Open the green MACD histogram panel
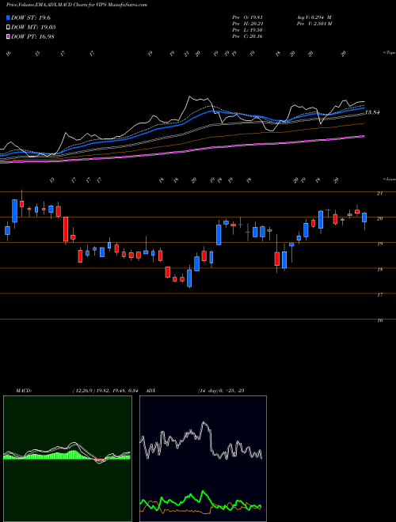The height and width of the screenshot is (522, 396). pyautogui.click(x=67, y=459)
